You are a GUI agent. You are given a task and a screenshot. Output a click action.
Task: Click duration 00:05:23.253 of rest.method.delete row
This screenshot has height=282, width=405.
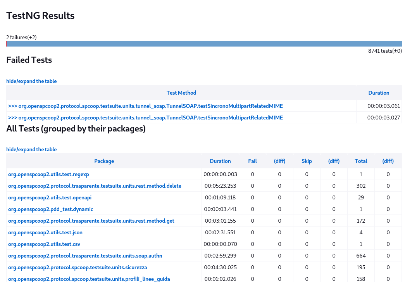click(x=220, y=186)
